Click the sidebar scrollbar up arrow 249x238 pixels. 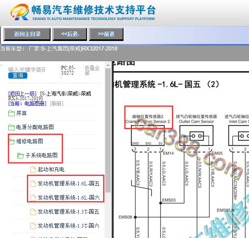coord(108,65)
